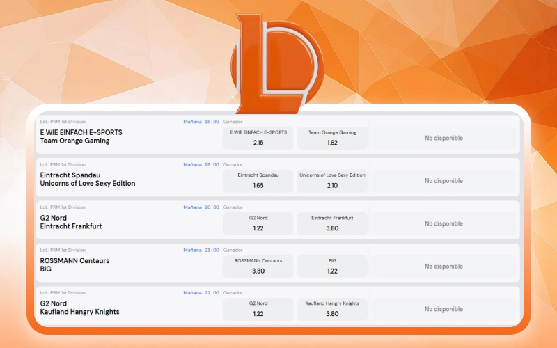Click PRM 1st Division label of 18:00 match

(63, 122)
